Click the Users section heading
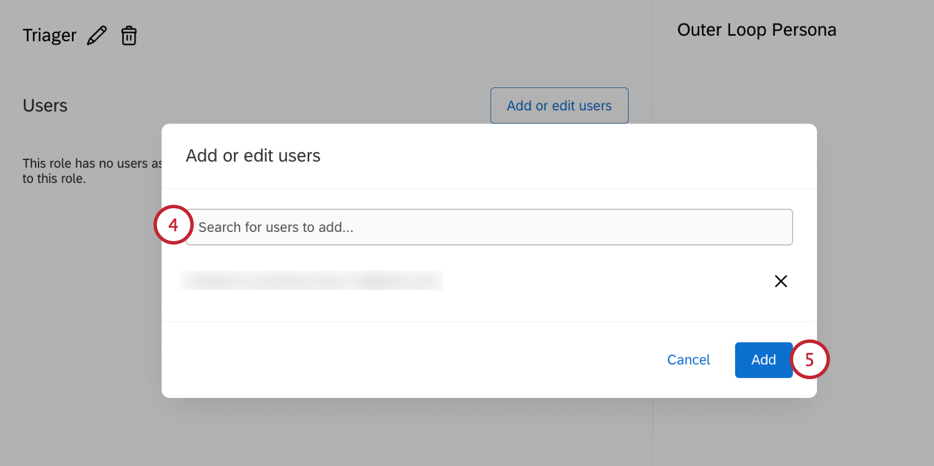The height and width of the screenshot is (466, 934). 45,106
